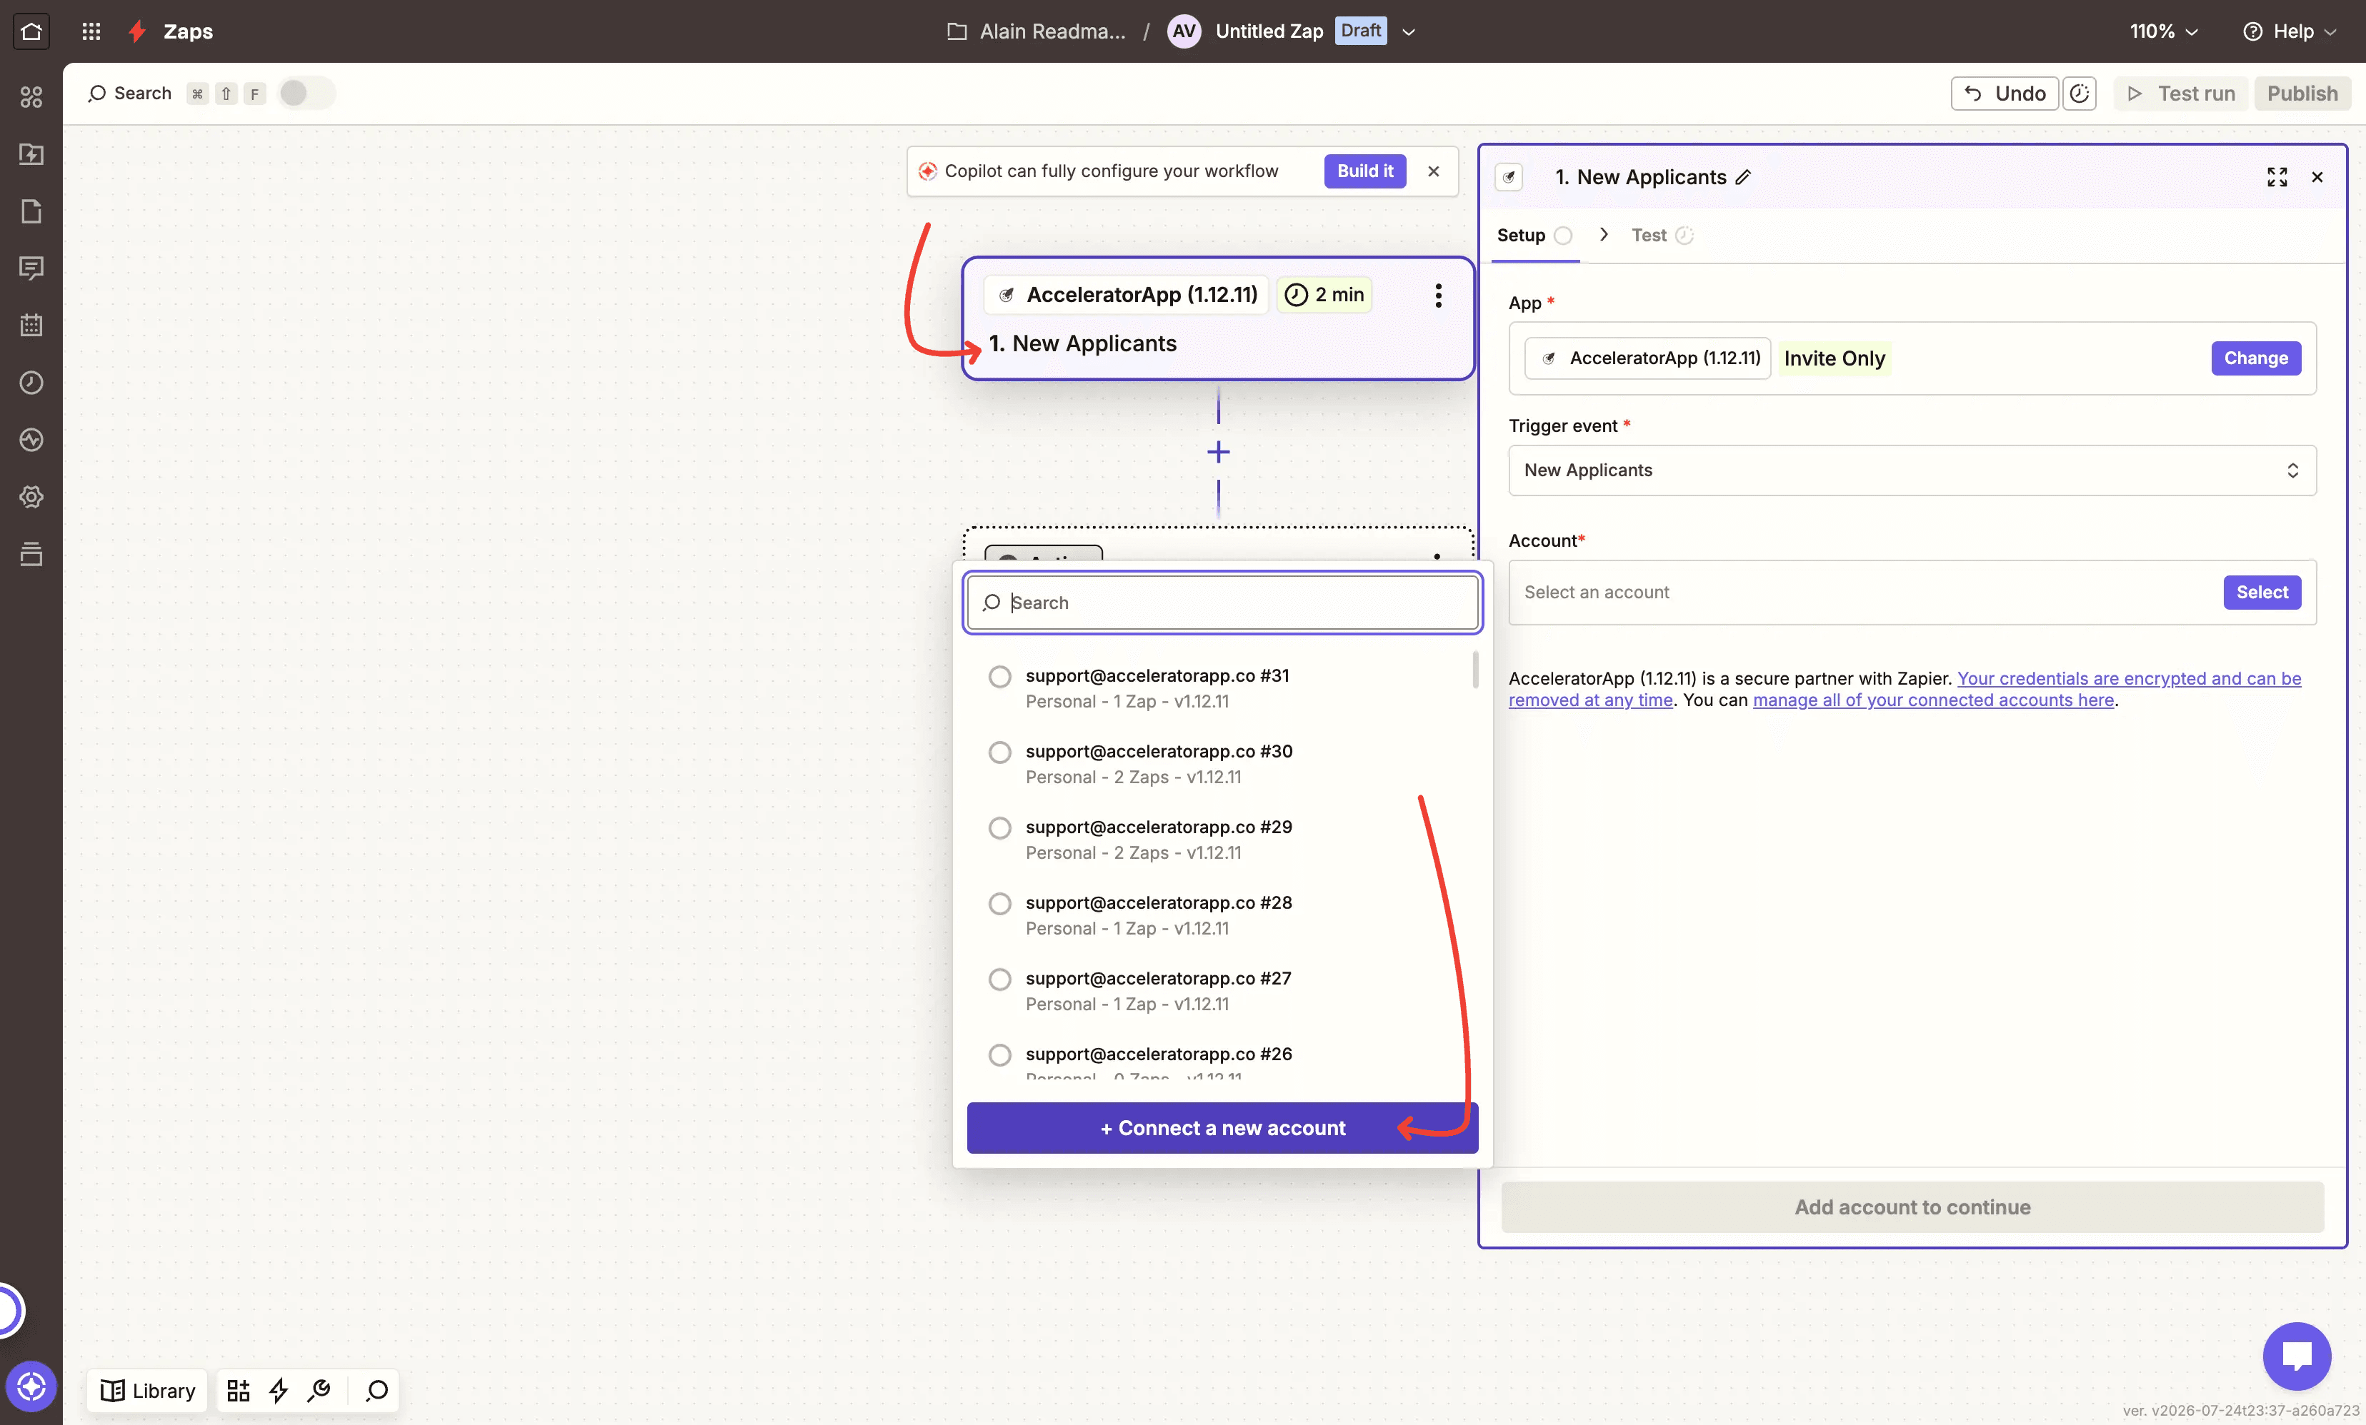The image size is (2366, 1425).
Task: Click the purple Copilot circle icon at bottom left
Action: tap(31, 1386)
